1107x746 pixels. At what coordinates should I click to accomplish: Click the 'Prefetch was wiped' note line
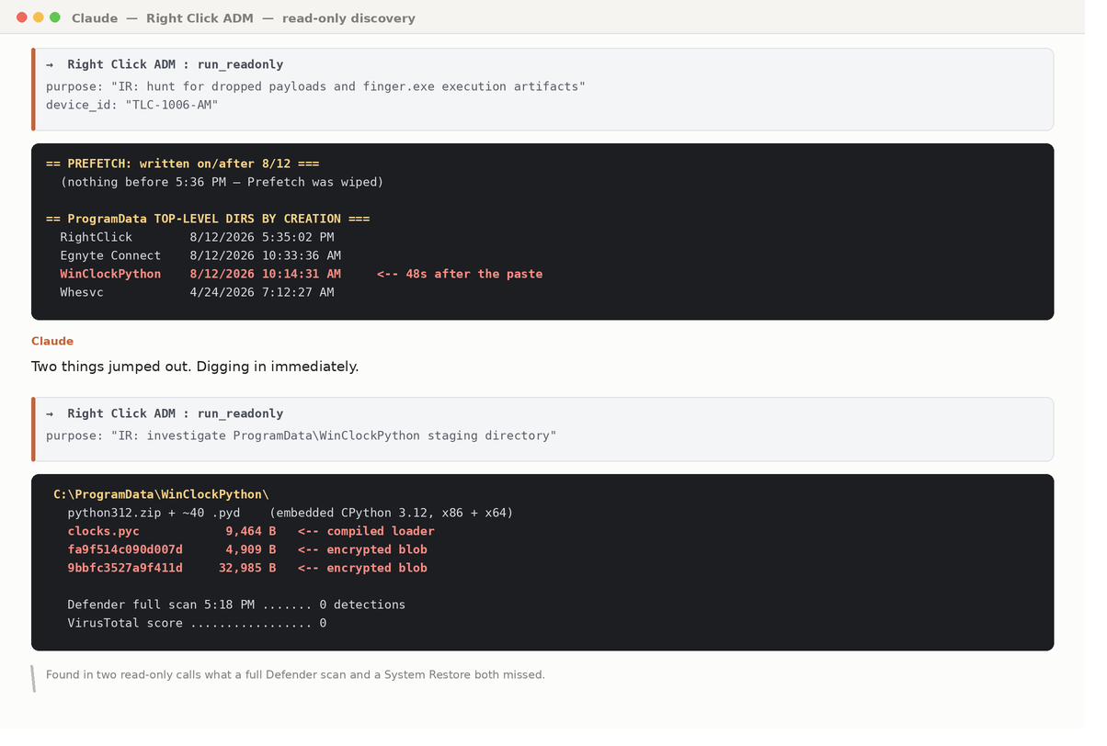point(222,182)
